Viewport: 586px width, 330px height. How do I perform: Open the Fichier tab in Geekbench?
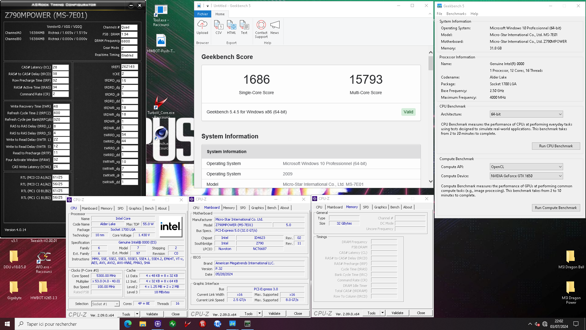pos(203,14)
